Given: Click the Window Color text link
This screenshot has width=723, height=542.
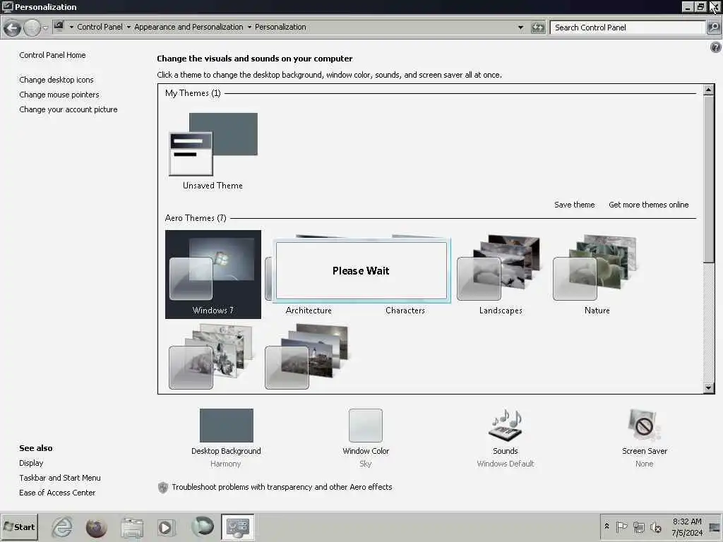Looking at the screenshot, I should (x=366, y=451).
